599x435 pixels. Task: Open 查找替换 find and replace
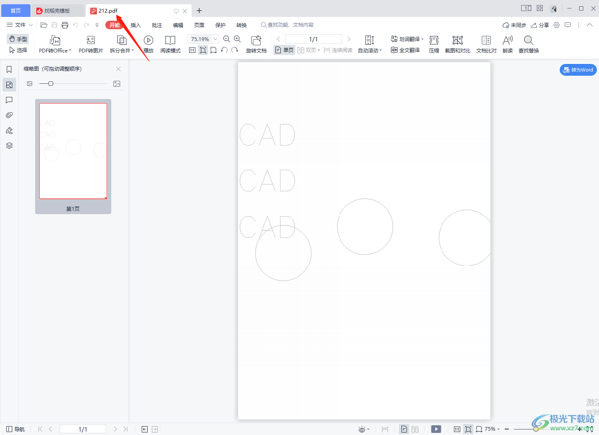pyautogui.click(x=529, y=44)
